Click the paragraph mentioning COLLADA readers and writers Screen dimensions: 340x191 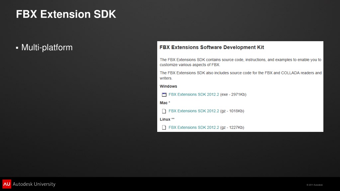pos(241,75)
